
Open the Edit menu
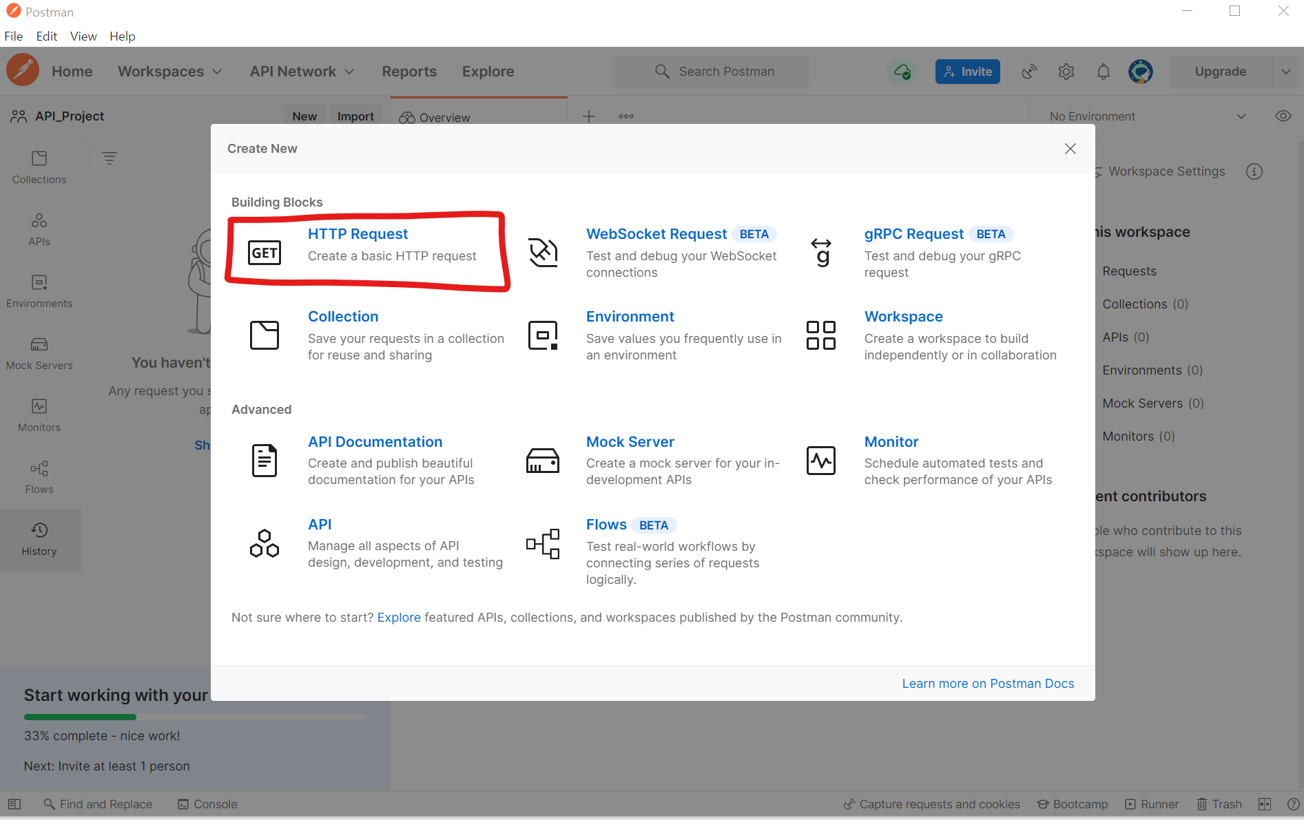(47, 36)
